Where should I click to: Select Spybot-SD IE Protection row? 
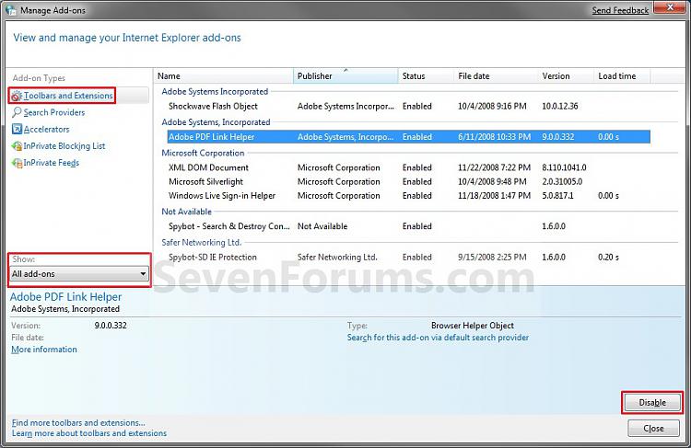click(x=408, y=257)
